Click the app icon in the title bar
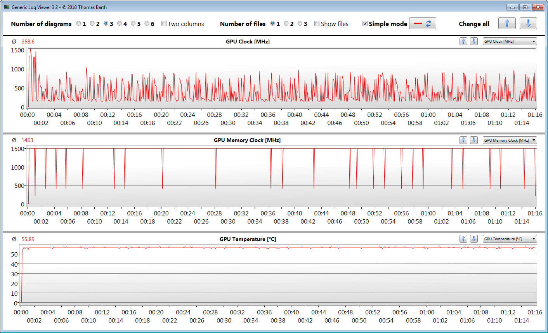548x333 pixels. (x=7, y=7)
